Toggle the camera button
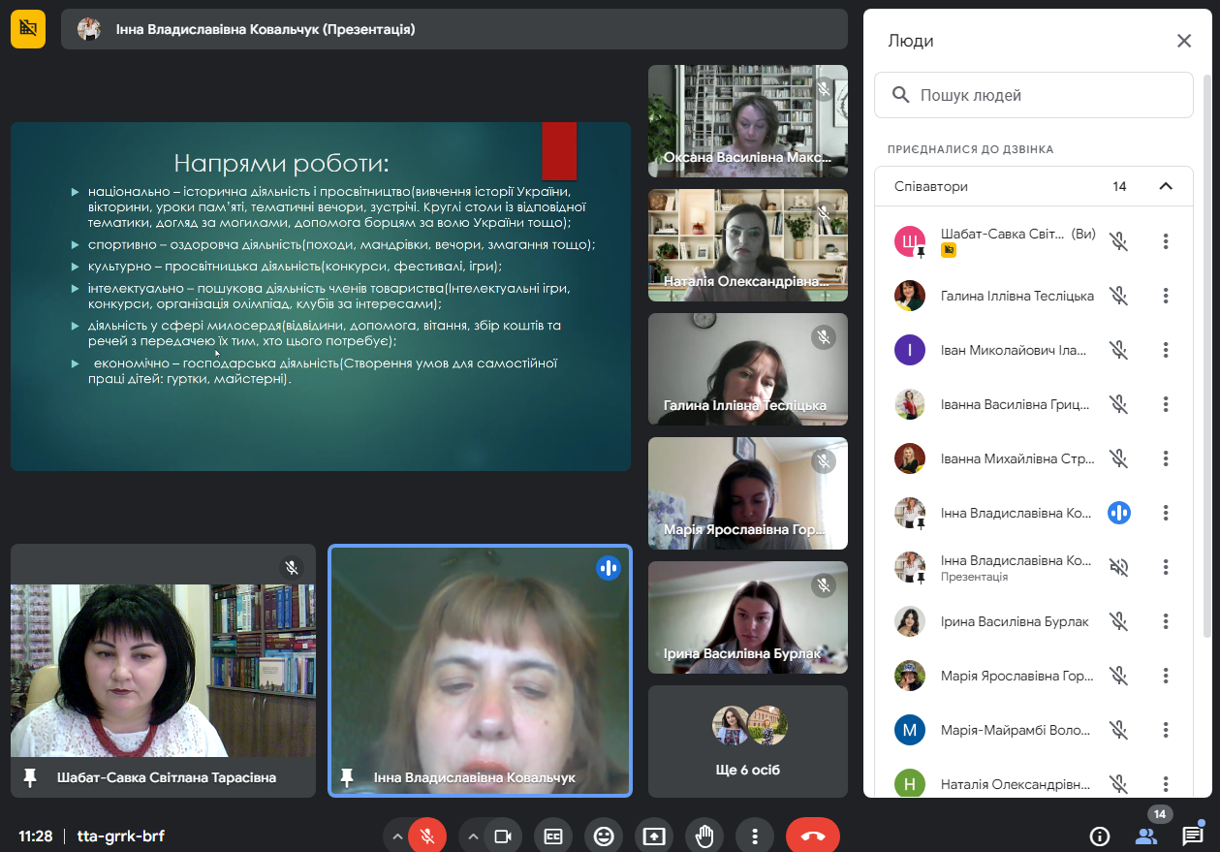Image resolution: width=1220 pixels, height=852 pixels. point(503,836)
